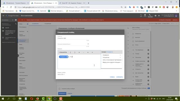Remove the «Стоимость» column from my columns
The width and height of the screenshot is (180, 101).
coord(148,69)
